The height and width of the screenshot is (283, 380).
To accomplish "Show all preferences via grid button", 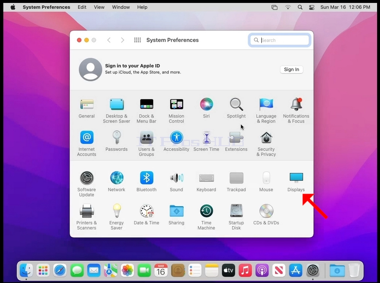I will [x=138, y=40].
